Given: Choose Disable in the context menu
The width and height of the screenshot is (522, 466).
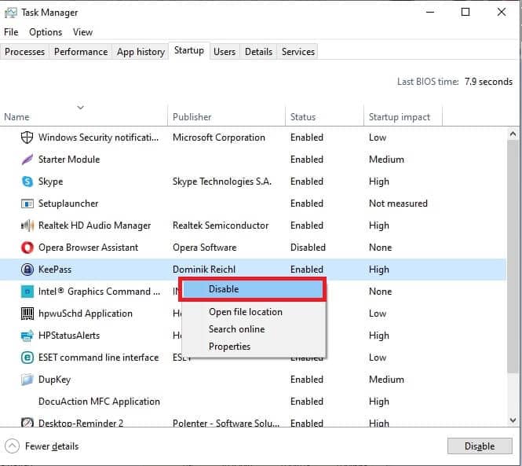Looking at the screenshot, I should pyautogui.click(x=252, y=289).
